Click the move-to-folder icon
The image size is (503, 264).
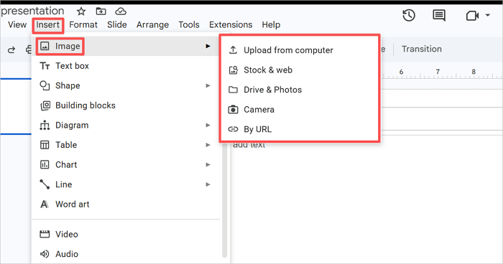click(x=101, y=11)
